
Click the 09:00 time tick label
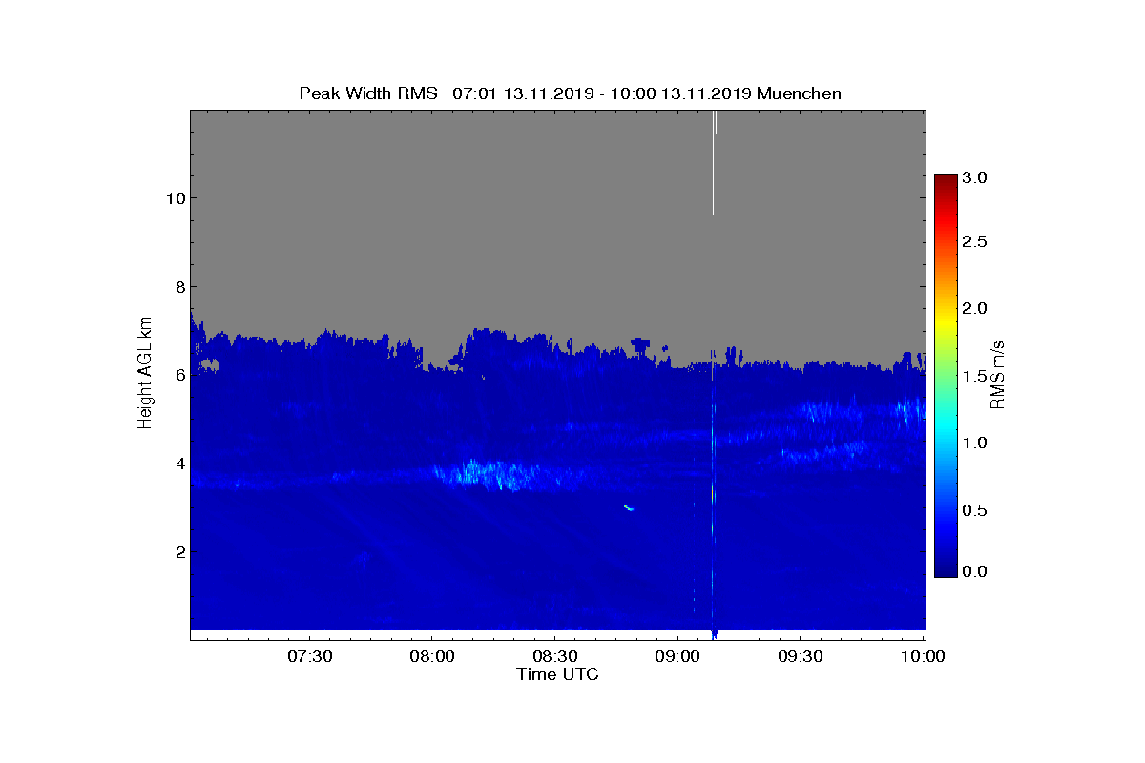click(x=678, y=656)
